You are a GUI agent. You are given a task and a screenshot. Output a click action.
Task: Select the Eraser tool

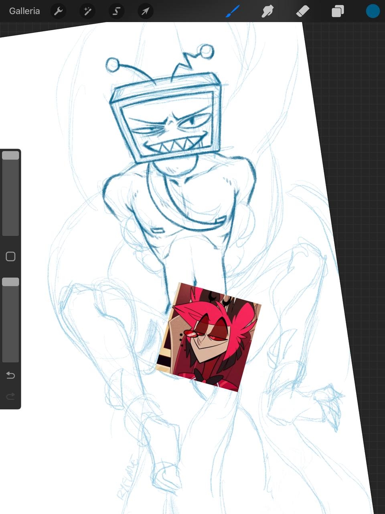302,11
